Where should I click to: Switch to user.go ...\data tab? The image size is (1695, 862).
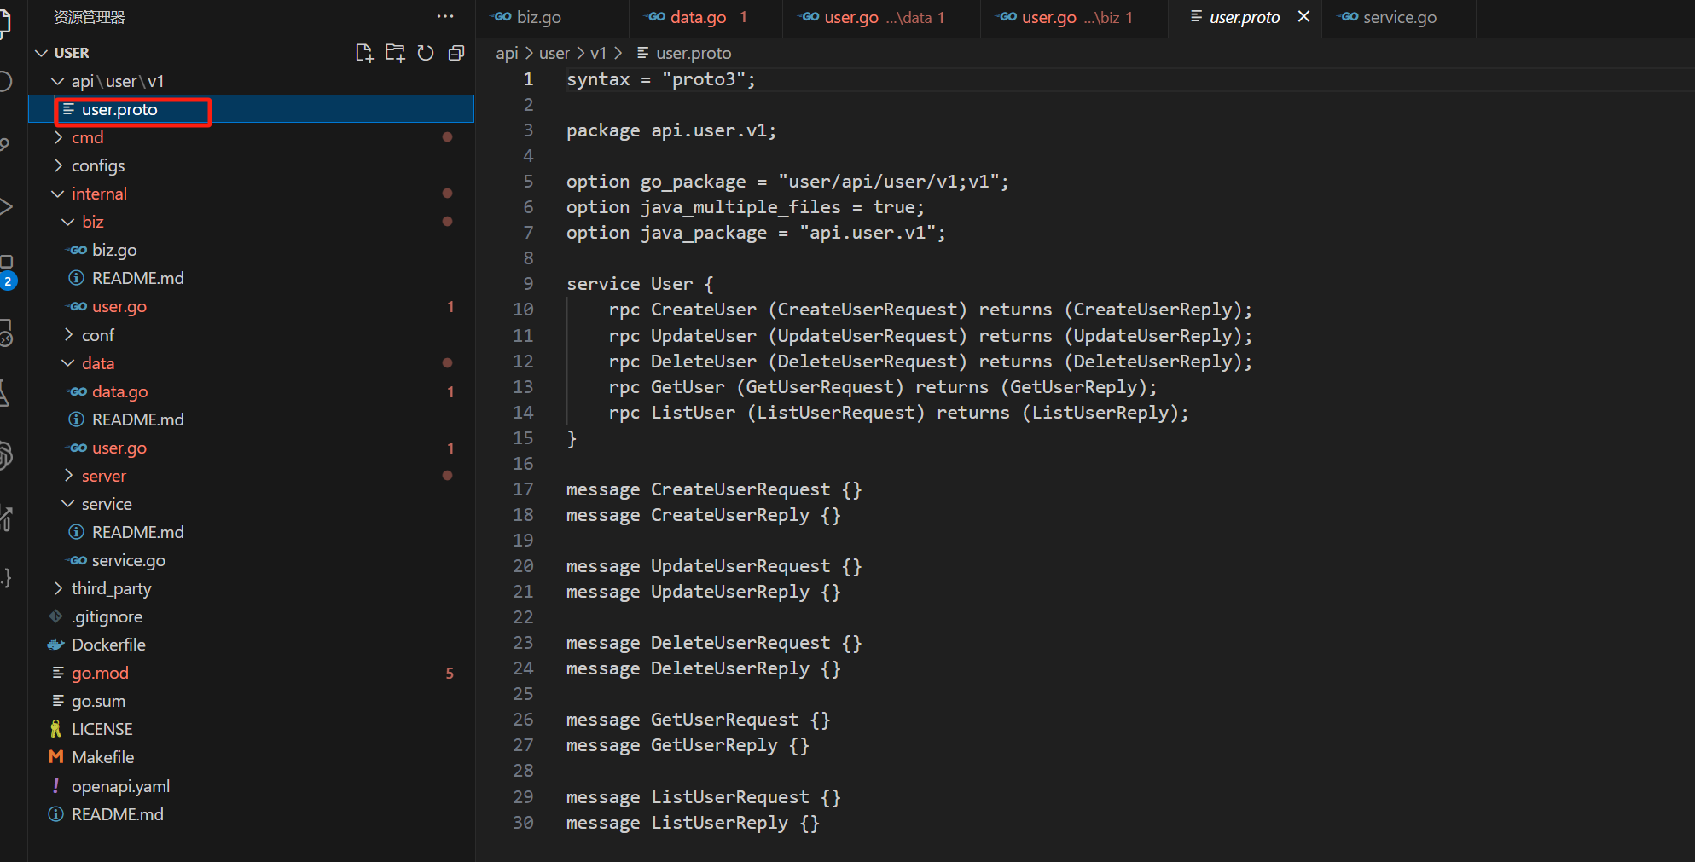pos(881,17)
